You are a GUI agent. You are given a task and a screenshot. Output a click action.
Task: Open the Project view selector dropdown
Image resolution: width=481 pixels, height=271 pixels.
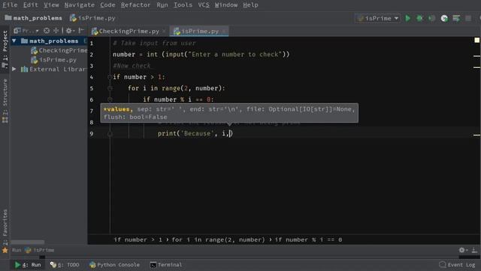[26, 31]
